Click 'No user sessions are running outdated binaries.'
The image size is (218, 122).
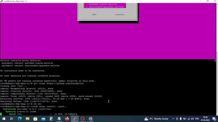click(x=30, y=76)
